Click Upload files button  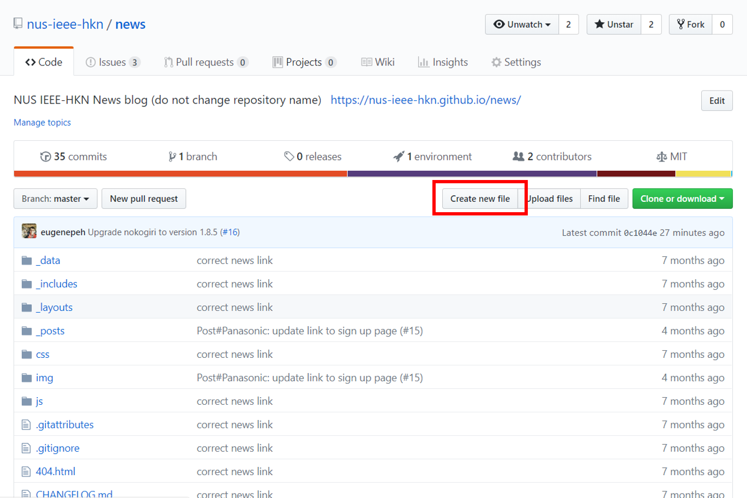coord(550,199)
